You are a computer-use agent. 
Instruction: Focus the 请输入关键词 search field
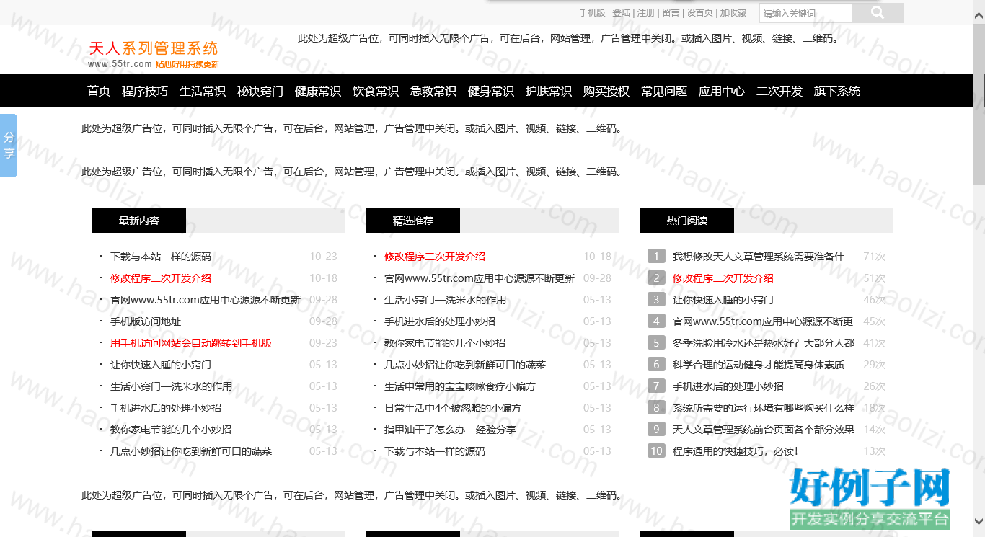[806, 13]
